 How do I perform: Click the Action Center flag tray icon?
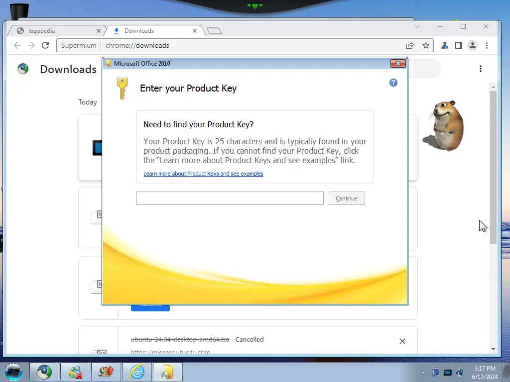(x=435, y=373)
